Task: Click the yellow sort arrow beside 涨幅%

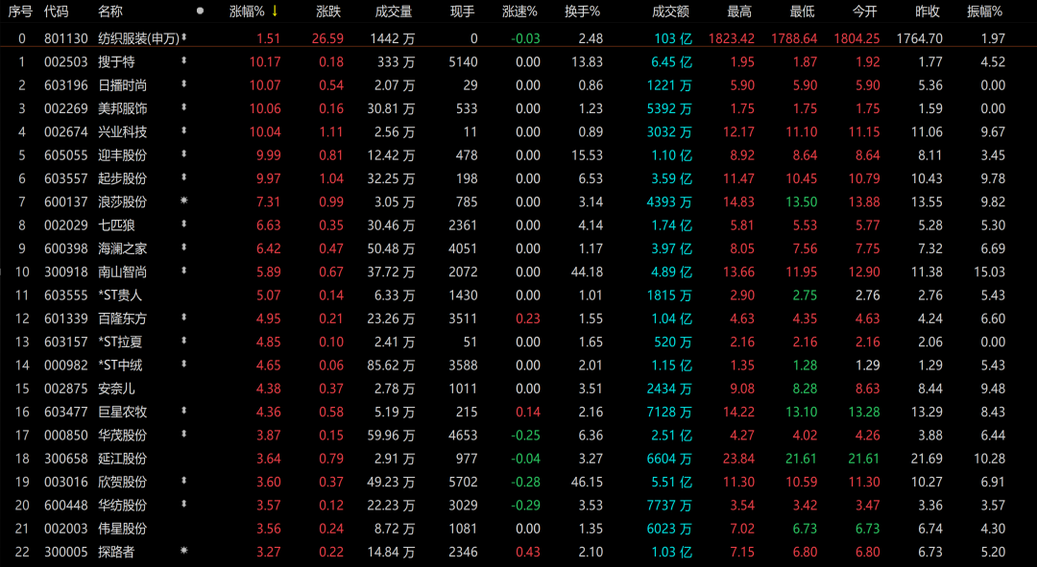Action: (x=275, y=12)
